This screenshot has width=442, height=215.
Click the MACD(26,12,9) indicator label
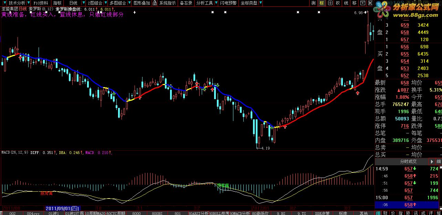(x=15, y=152)
